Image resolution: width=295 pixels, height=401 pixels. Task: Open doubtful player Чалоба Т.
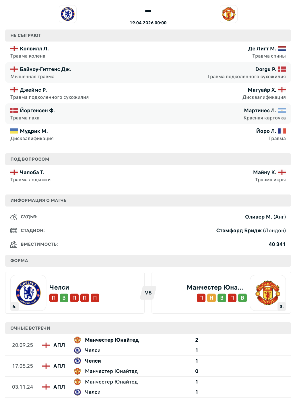pyautogui.click(x=32, y=172)
